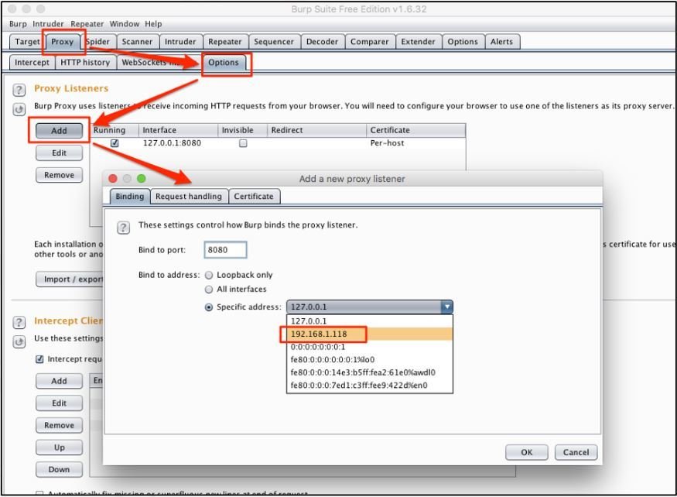
Task: Open the Burp menu
Action: tap(18, 24)
